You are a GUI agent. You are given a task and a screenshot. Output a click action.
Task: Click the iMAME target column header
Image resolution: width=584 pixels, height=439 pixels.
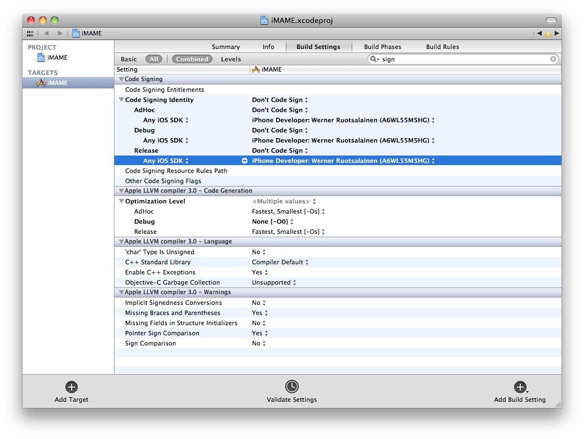pos(406,70)
